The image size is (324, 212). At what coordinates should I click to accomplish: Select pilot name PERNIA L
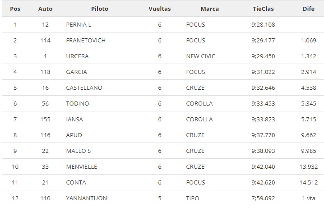click(79, 25)
